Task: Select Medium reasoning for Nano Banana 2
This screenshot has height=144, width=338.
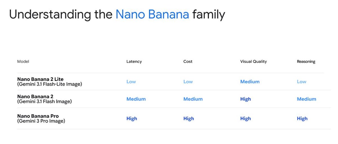Action: [x=306, y=99]
